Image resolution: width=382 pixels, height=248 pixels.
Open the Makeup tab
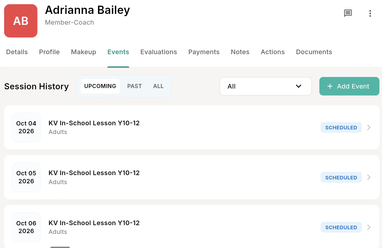(x=83, y=52)
